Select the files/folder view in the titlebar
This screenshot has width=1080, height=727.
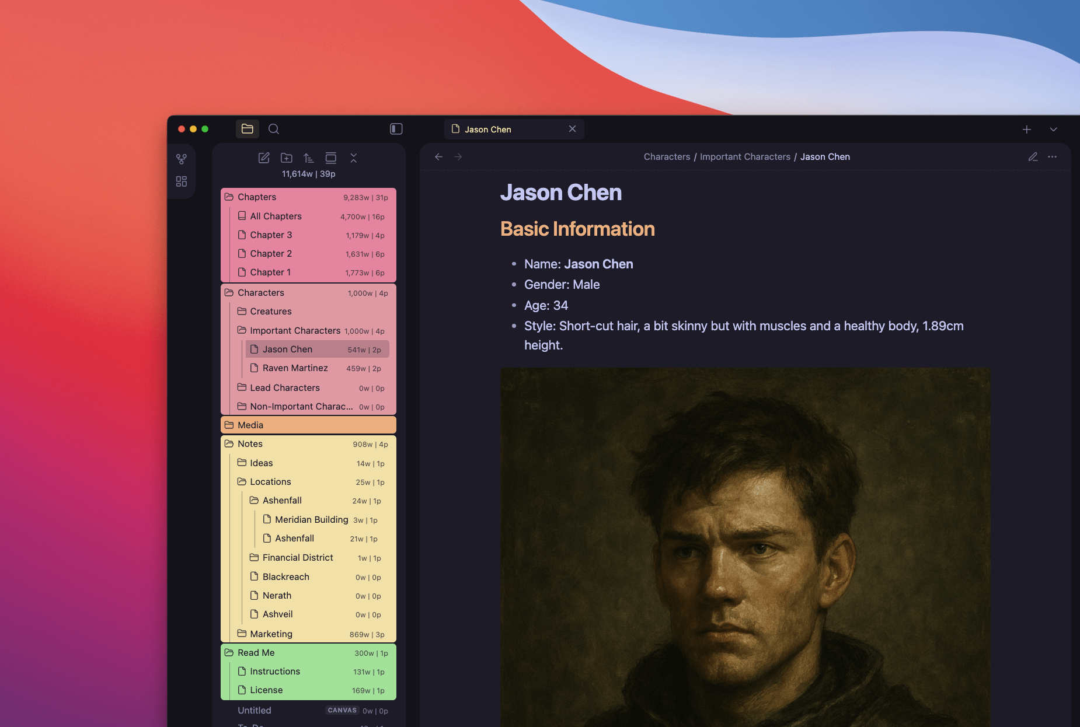pos(248,129)
